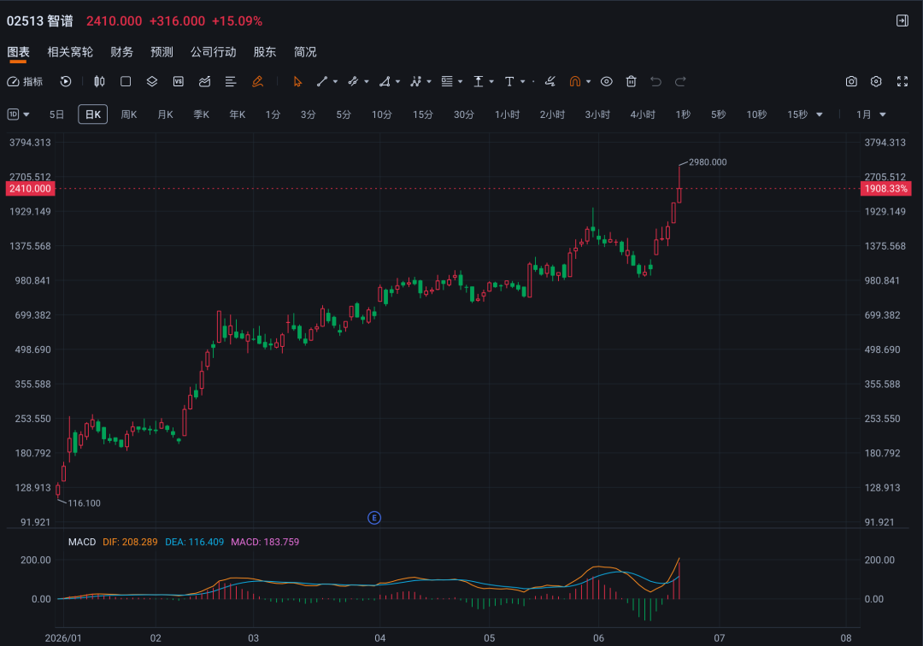Select the wave pattern drawing tool
The height and width of the screenshot is (646, 923).
click(415, 82)
